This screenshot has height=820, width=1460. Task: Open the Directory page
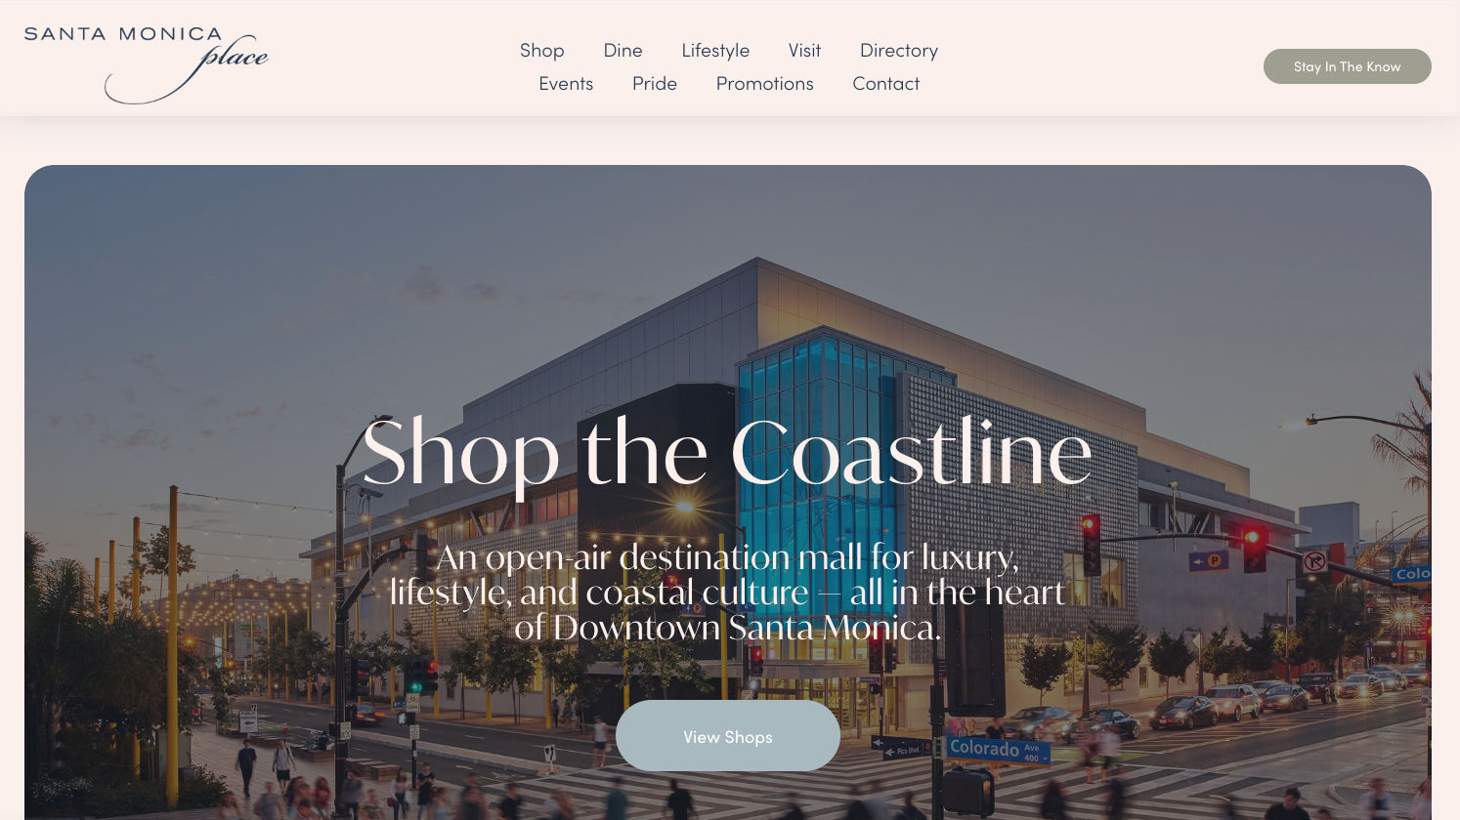(x=899, y=51)
